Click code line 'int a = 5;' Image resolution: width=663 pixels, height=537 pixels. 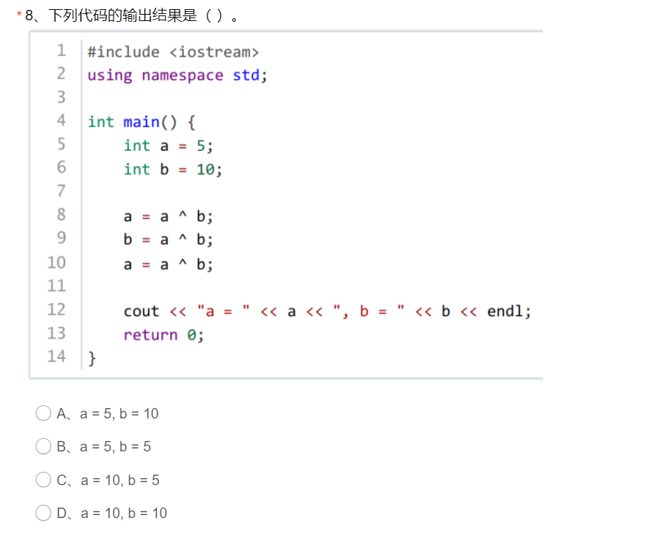[x=168, y=146]
